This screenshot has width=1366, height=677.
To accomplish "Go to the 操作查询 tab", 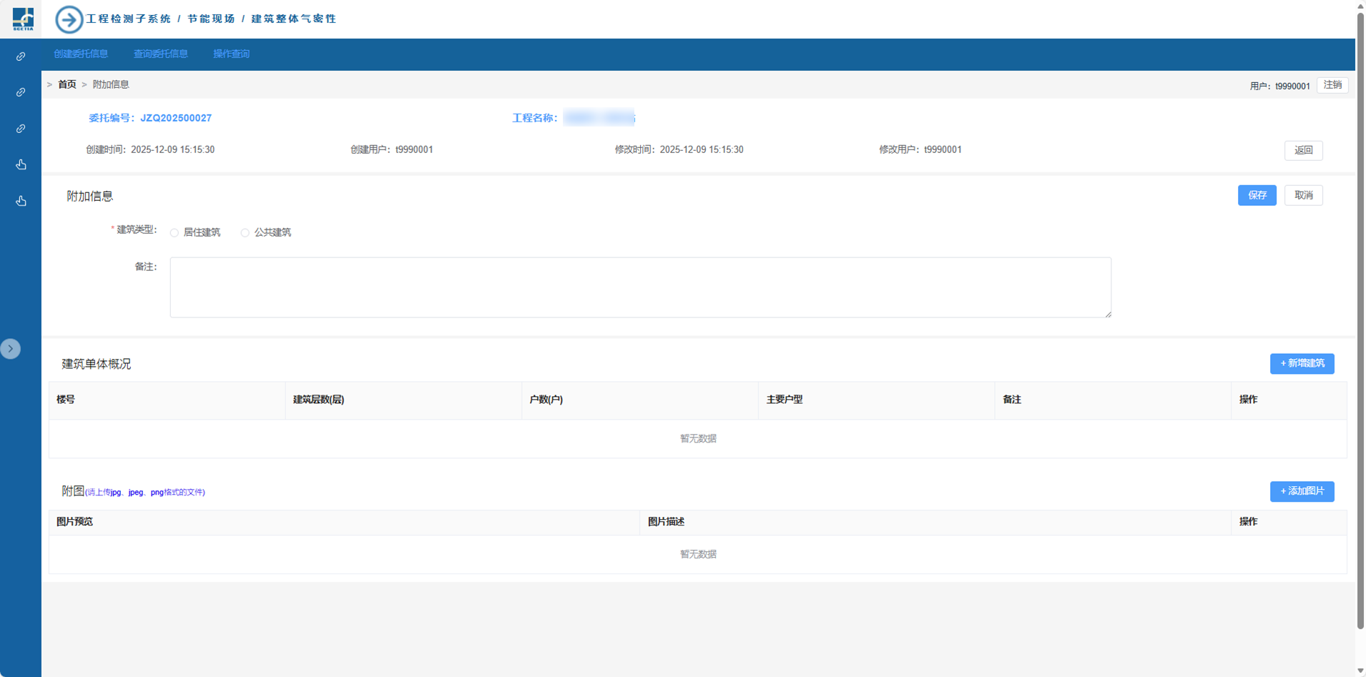I will 231,54.
